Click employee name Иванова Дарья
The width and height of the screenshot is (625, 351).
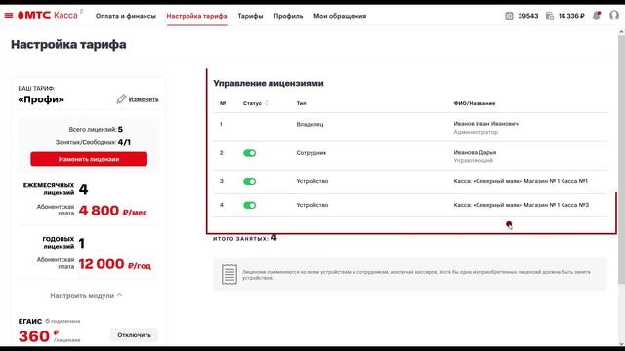click(x=475, y=152)
